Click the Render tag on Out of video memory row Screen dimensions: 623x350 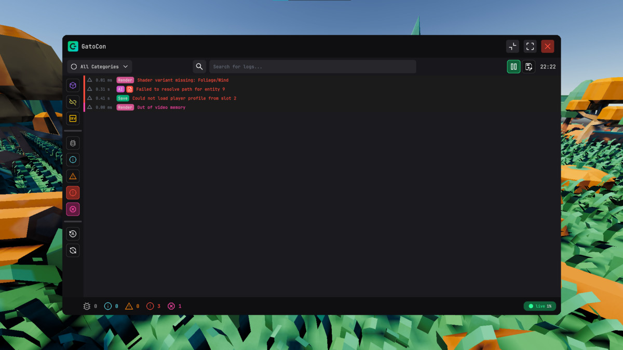pyautogui.click(x=125, y=107)
